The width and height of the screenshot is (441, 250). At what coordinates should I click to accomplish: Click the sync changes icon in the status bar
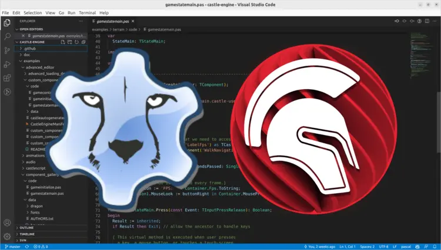27,246
